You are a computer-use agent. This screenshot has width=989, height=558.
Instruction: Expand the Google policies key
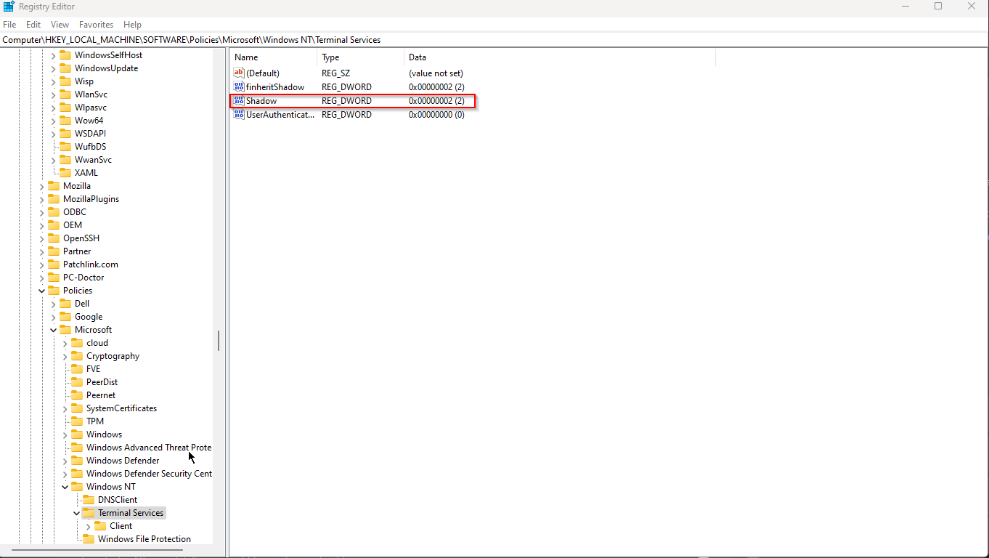(x=54, y=317)
